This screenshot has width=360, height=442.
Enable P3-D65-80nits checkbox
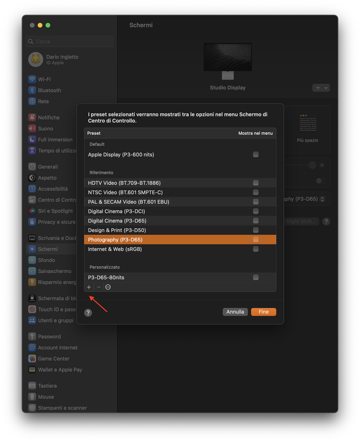pos(256,277)
